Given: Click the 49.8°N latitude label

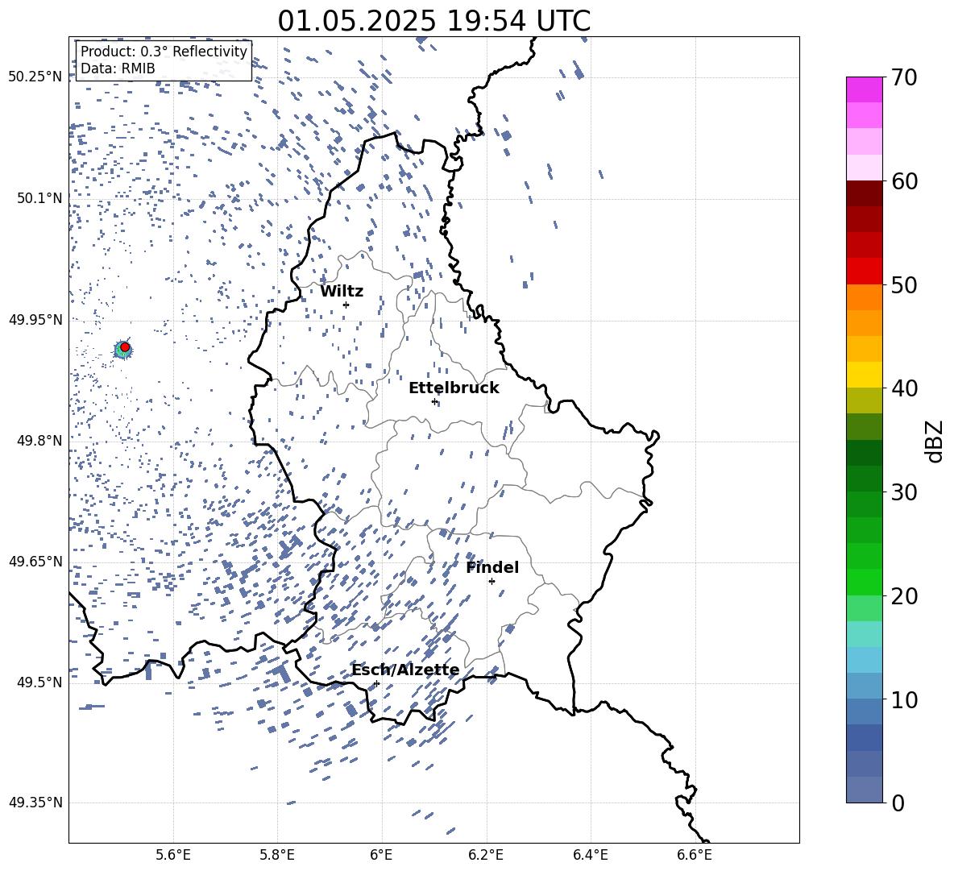Looking at the screenshot, I should pyautogui.click(x=39, y=441).
